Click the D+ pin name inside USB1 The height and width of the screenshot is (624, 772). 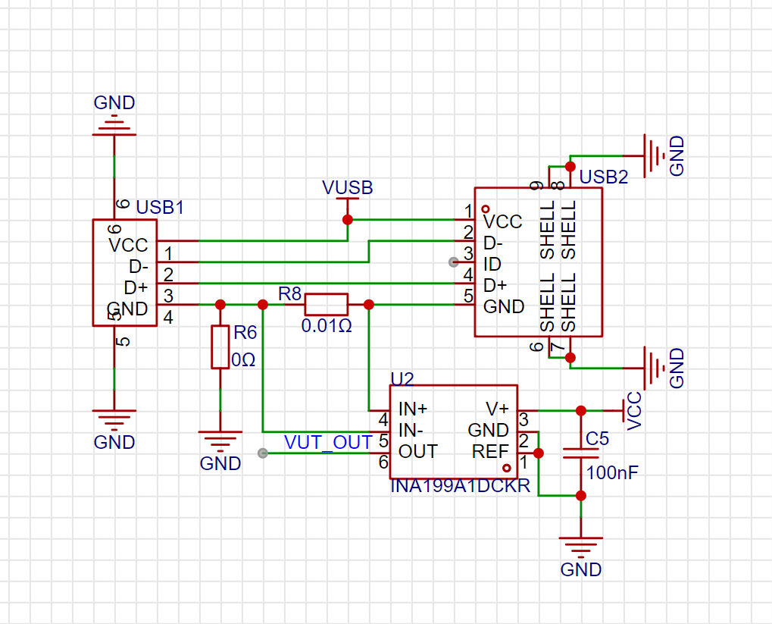[x=136, y=287]
